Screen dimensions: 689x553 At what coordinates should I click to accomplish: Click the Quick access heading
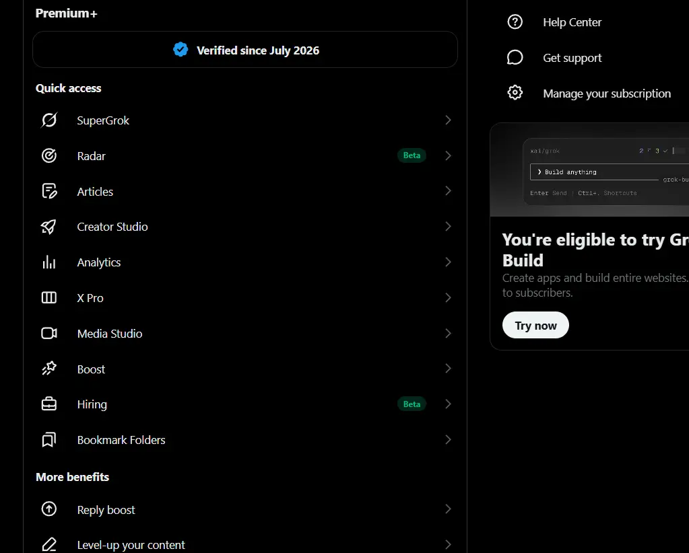point(68,88)
